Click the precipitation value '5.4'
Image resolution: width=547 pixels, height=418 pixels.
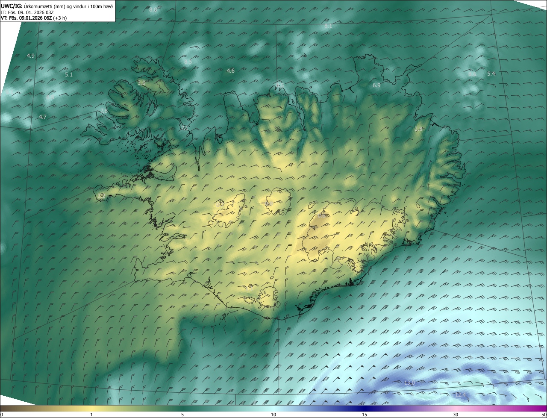[x=491, y=74]
